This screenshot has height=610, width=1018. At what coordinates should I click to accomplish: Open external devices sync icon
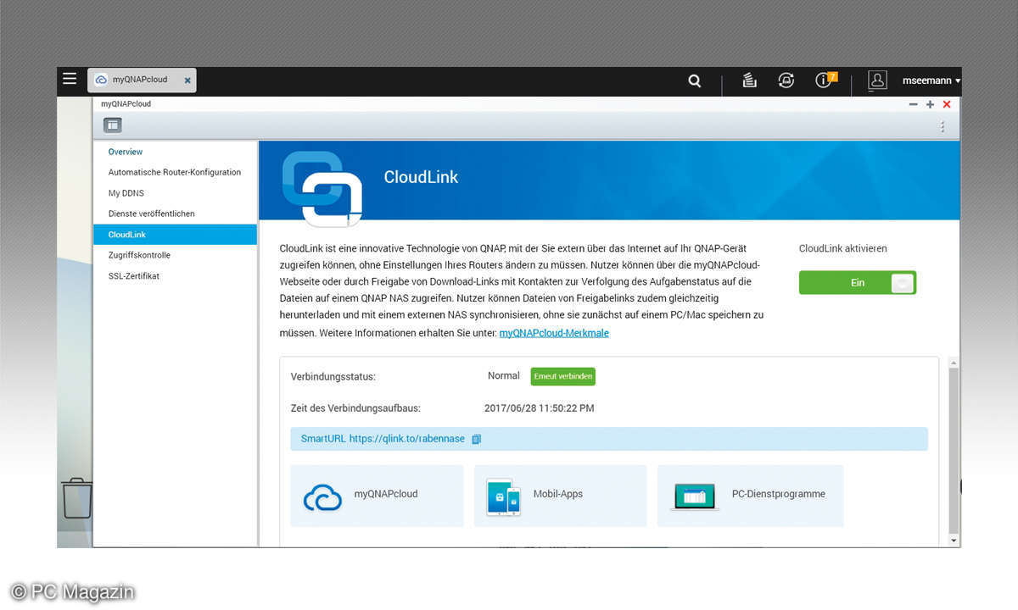[x=786, y=80]
